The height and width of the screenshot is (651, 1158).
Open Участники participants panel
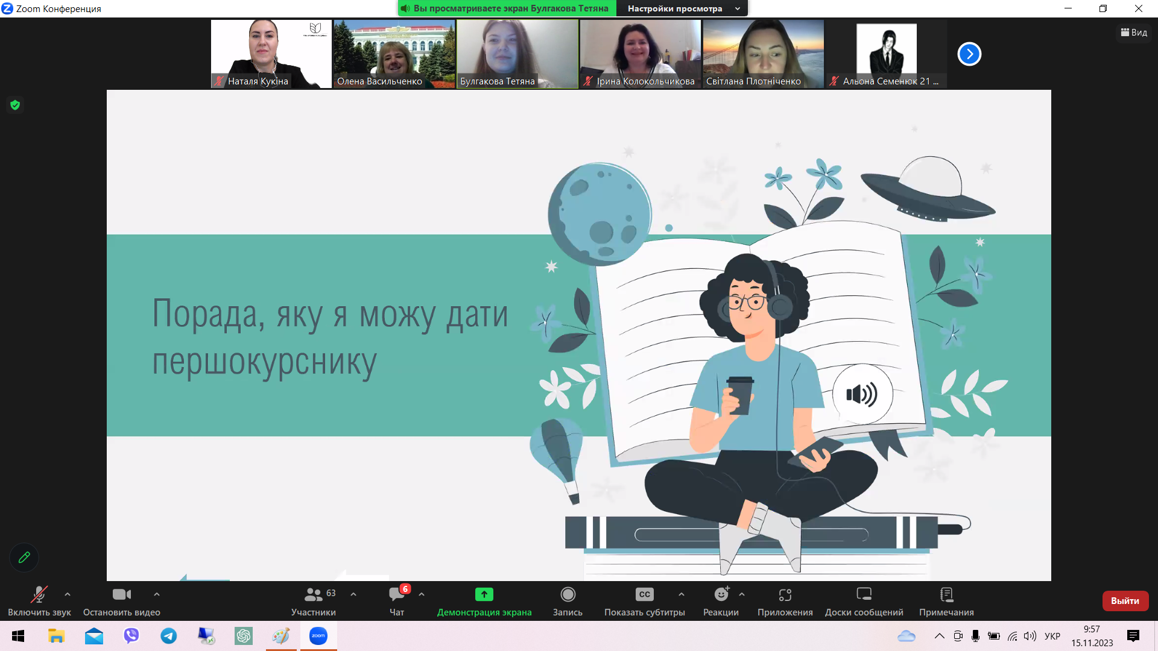[314, 595]
